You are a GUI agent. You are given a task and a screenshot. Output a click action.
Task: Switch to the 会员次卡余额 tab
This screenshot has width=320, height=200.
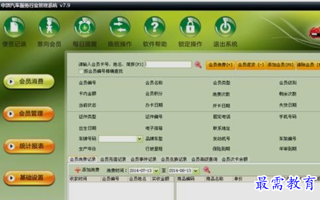pyautogui.click(x=235, y=159)
